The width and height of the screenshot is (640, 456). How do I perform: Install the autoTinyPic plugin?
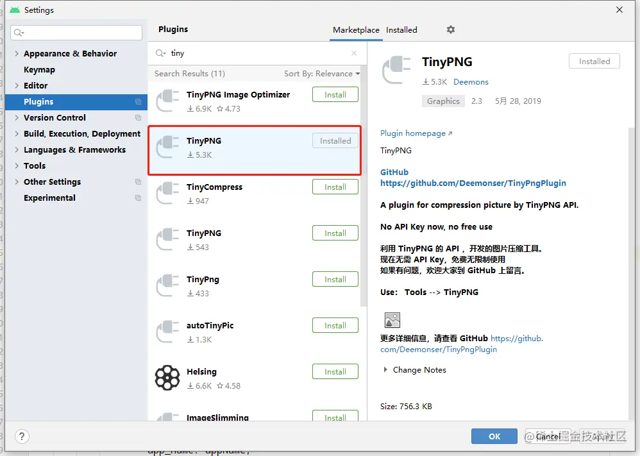point(335,325)
